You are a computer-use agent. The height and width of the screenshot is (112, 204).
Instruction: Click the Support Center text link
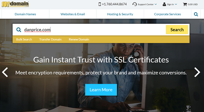(x=146, y=5)
